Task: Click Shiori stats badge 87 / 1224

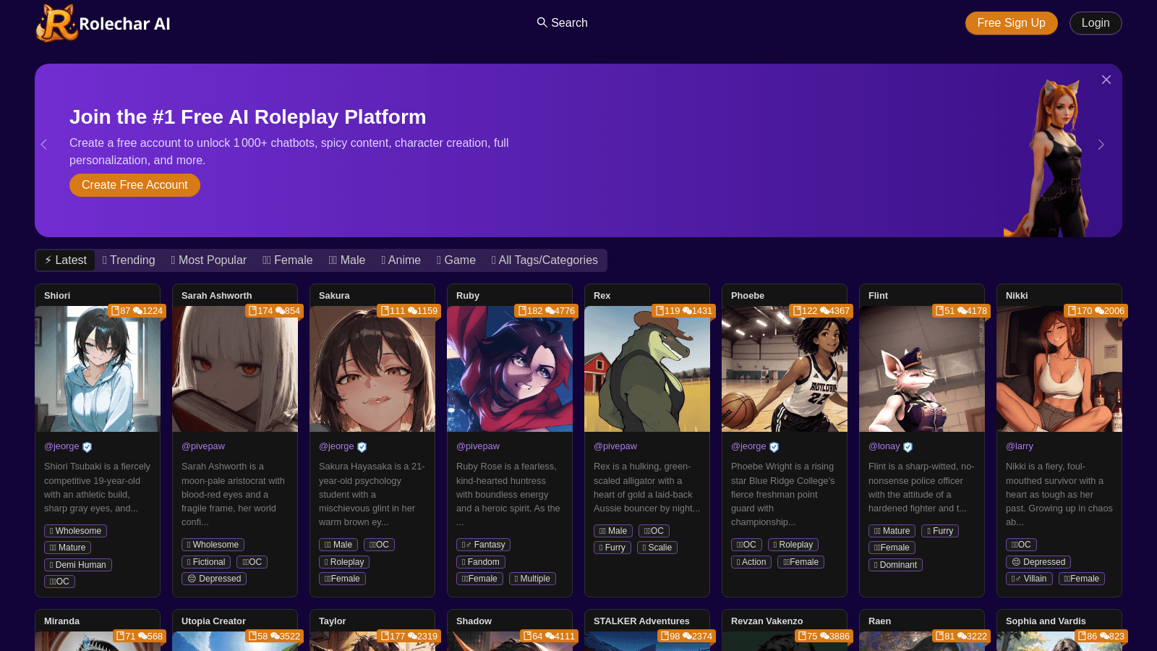Action: [x=137, y=311]
